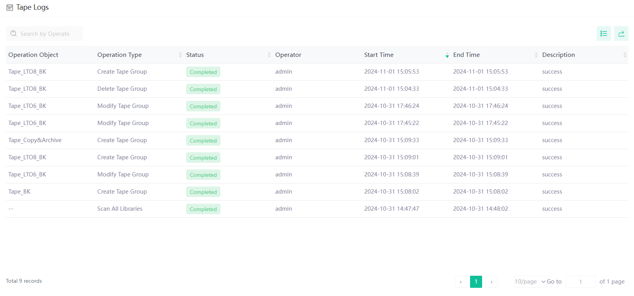
Task: Sort by Start Time column arrows
Action: coord(447,55)
